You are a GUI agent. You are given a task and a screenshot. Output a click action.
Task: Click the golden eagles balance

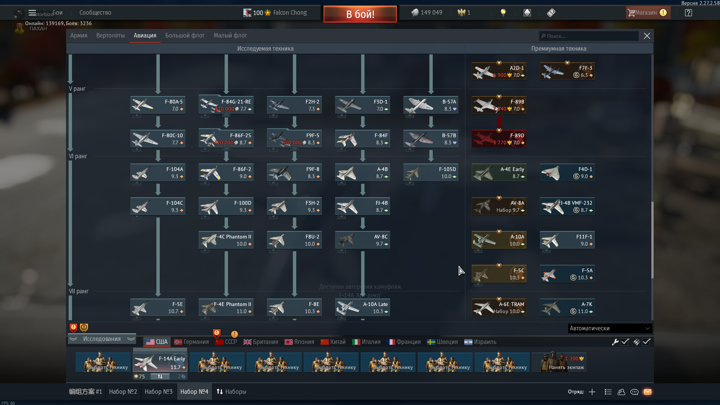(x=464, y=12)
